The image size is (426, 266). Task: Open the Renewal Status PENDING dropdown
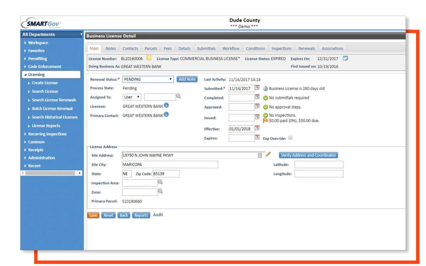tap(148, 79)
